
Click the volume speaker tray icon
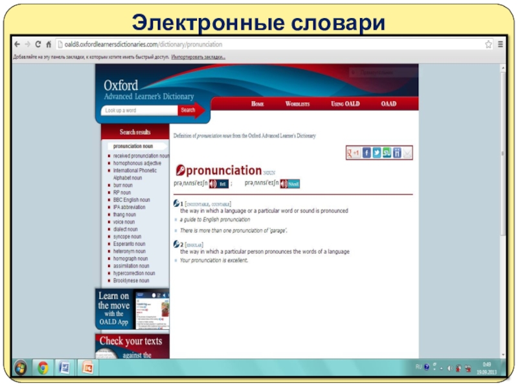[450, 368]
